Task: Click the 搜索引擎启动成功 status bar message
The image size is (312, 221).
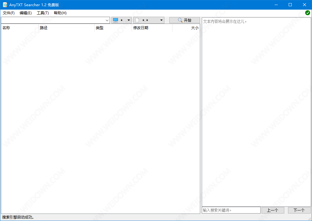Action: tap(18, 217)
